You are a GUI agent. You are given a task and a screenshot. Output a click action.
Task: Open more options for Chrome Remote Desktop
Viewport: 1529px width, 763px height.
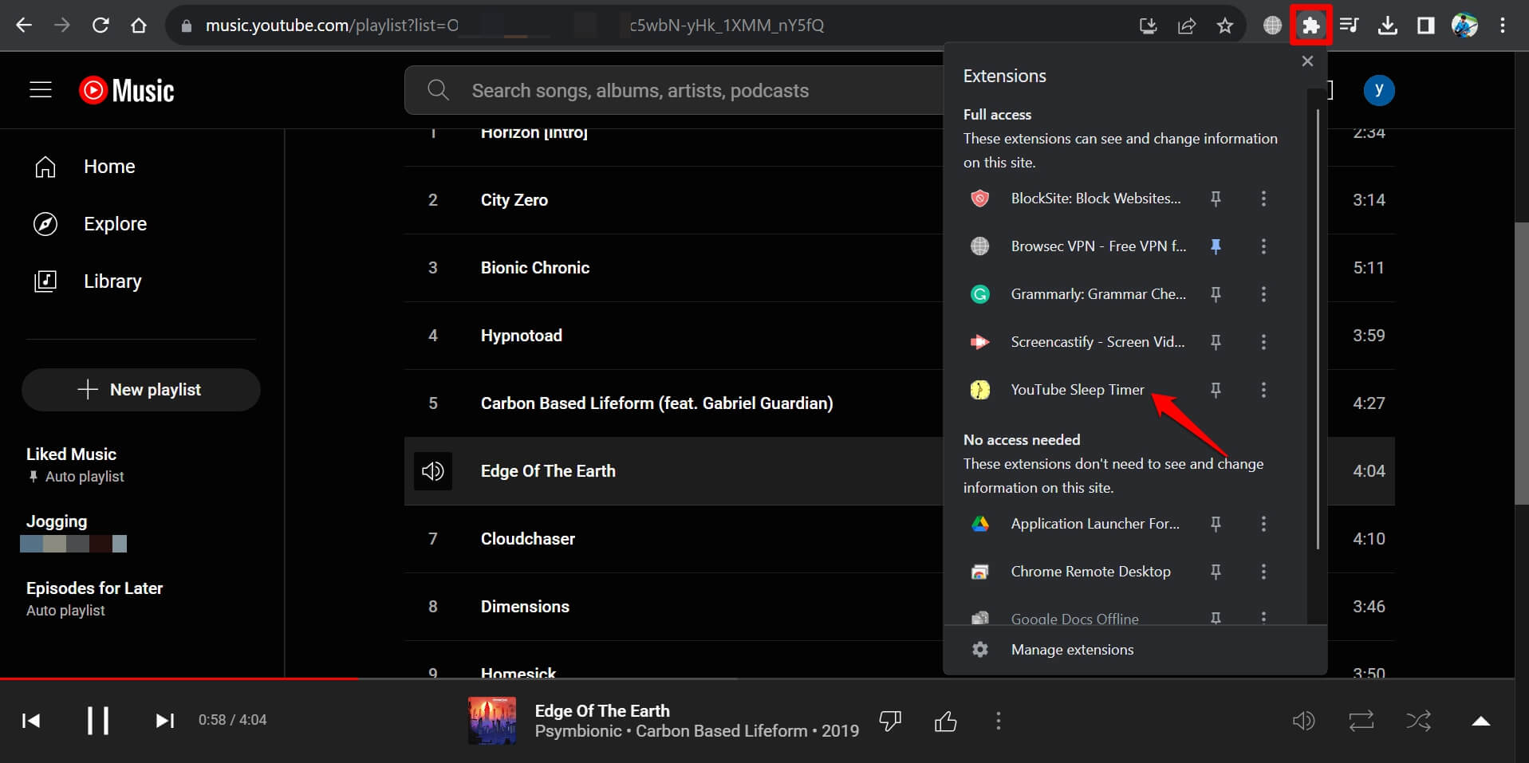1263,572
